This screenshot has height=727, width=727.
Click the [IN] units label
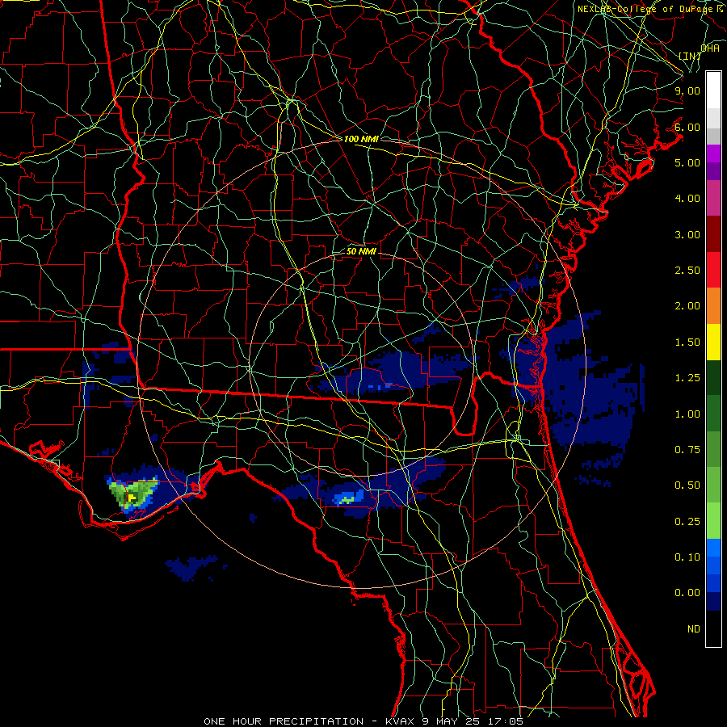click(x=690, y=56)
